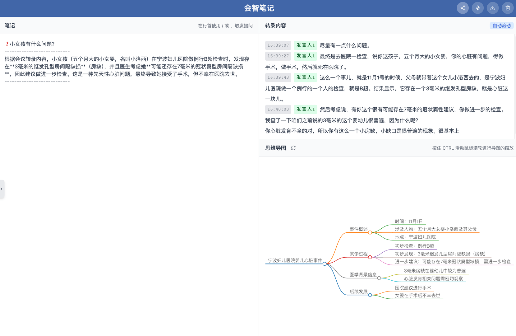Collapse the panel with the left-edge chevron
Screen dimensions: 516x336
[x=2, y=189]
